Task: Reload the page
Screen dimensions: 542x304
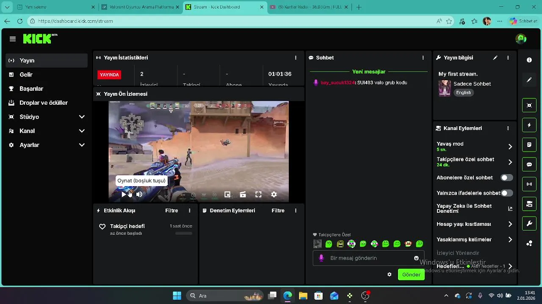Action: click(19, 21)
